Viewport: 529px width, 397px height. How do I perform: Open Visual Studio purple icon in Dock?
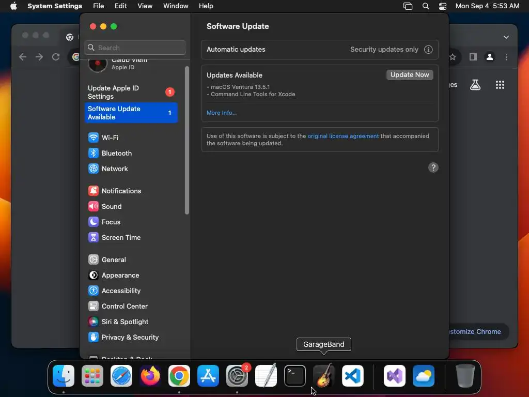point(394,376)
